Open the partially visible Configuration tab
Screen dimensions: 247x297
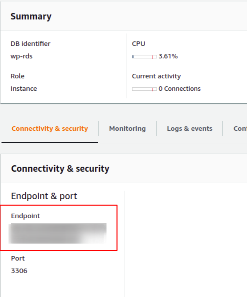(x=240, y=128)
